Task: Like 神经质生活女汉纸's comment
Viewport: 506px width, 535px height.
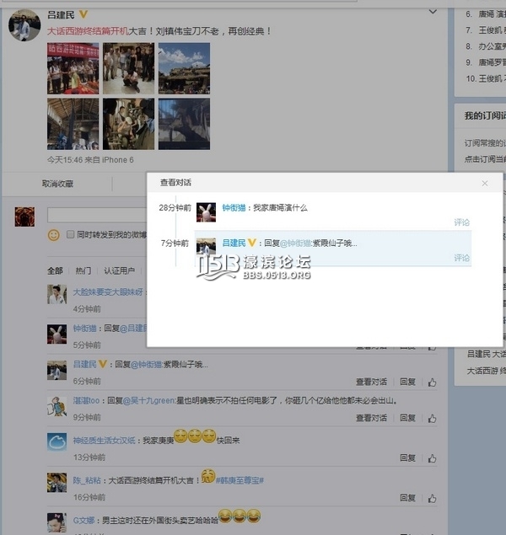Action: click(x=431, y=457)
